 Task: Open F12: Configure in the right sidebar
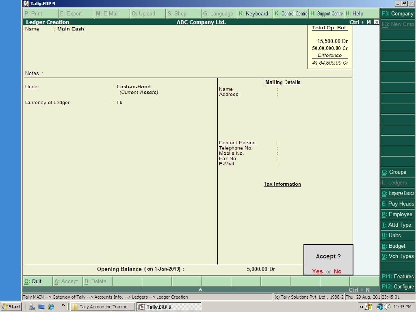398,286
